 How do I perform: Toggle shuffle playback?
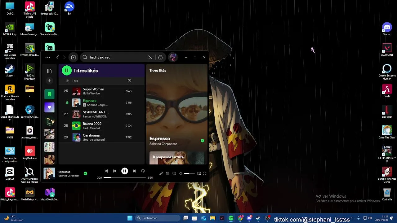click(x=106, y=171)
